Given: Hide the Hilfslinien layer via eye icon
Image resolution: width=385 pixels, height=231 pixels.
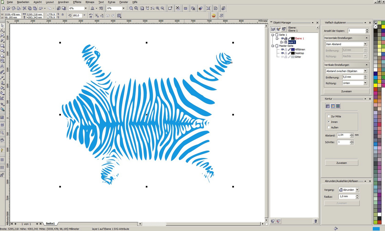Looking at the screenshot, I should pos(282,49).
